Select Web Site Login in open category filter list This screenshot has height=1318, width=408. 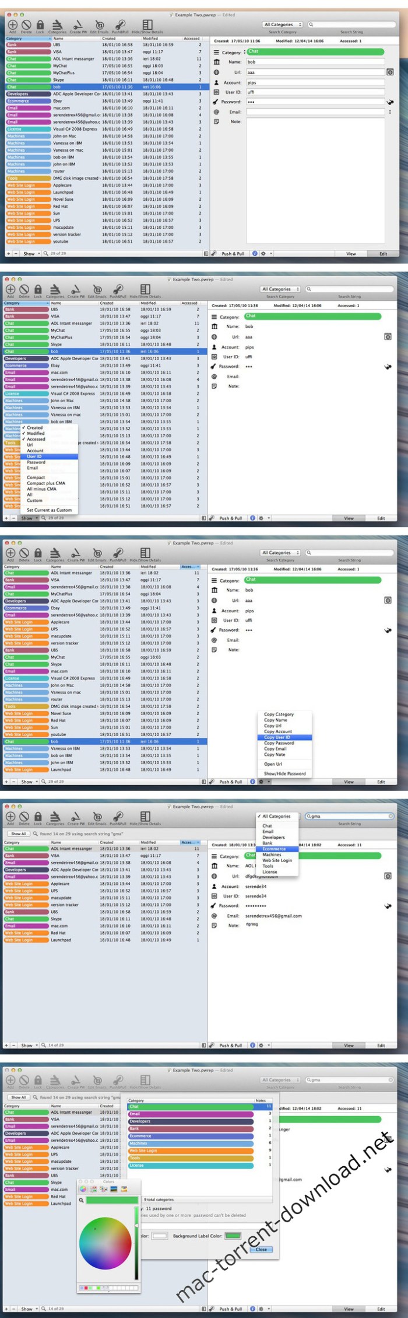click(x=277, y=860)
